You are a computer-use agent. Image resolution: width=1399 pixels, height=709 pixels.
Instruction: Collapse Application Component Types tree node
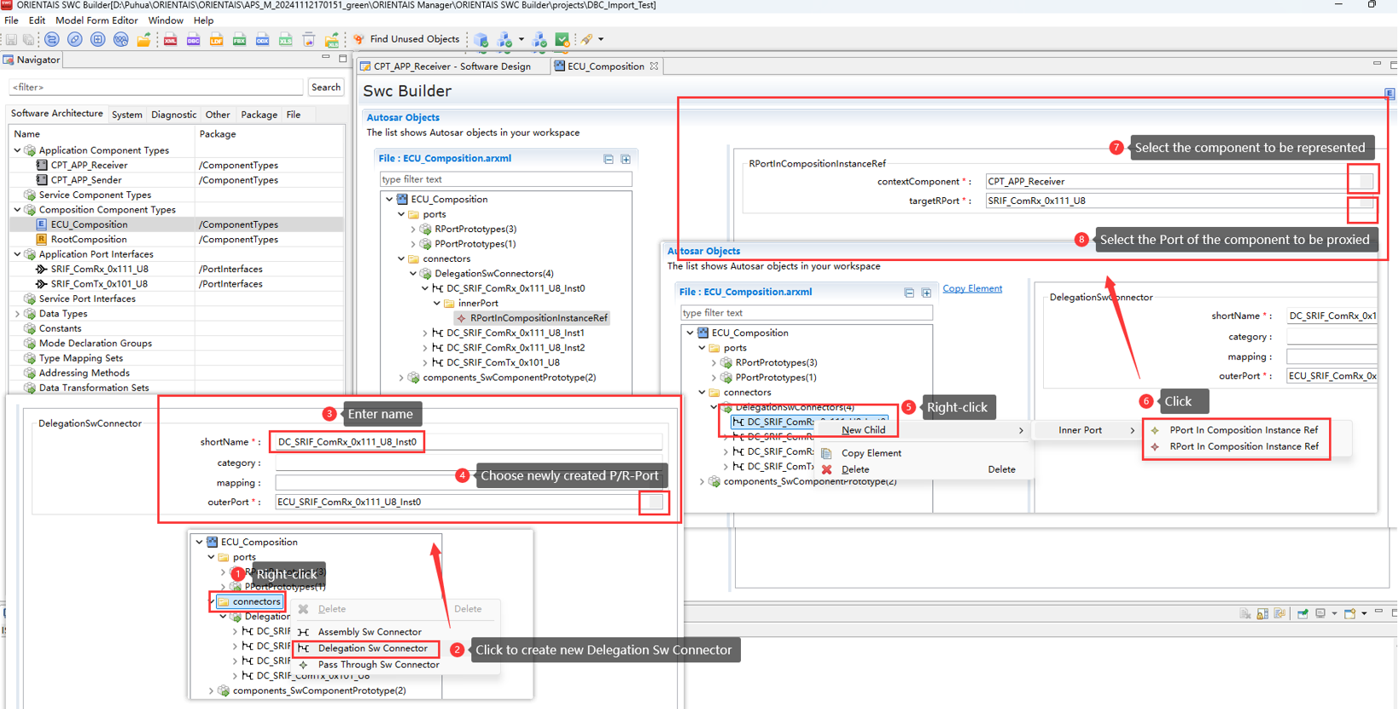point(18,150)
